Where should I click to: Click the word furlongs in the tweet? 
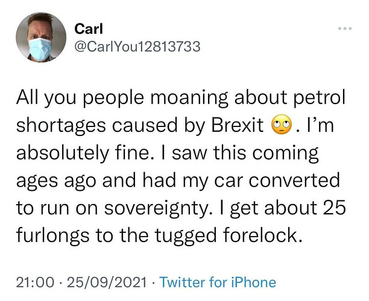click(53, 235)
